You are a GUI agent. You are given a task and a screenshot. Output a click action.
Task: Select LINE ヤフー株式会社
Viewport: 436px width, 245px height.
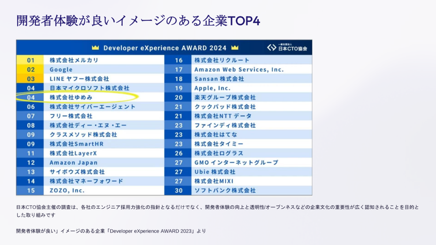(79, 79)
